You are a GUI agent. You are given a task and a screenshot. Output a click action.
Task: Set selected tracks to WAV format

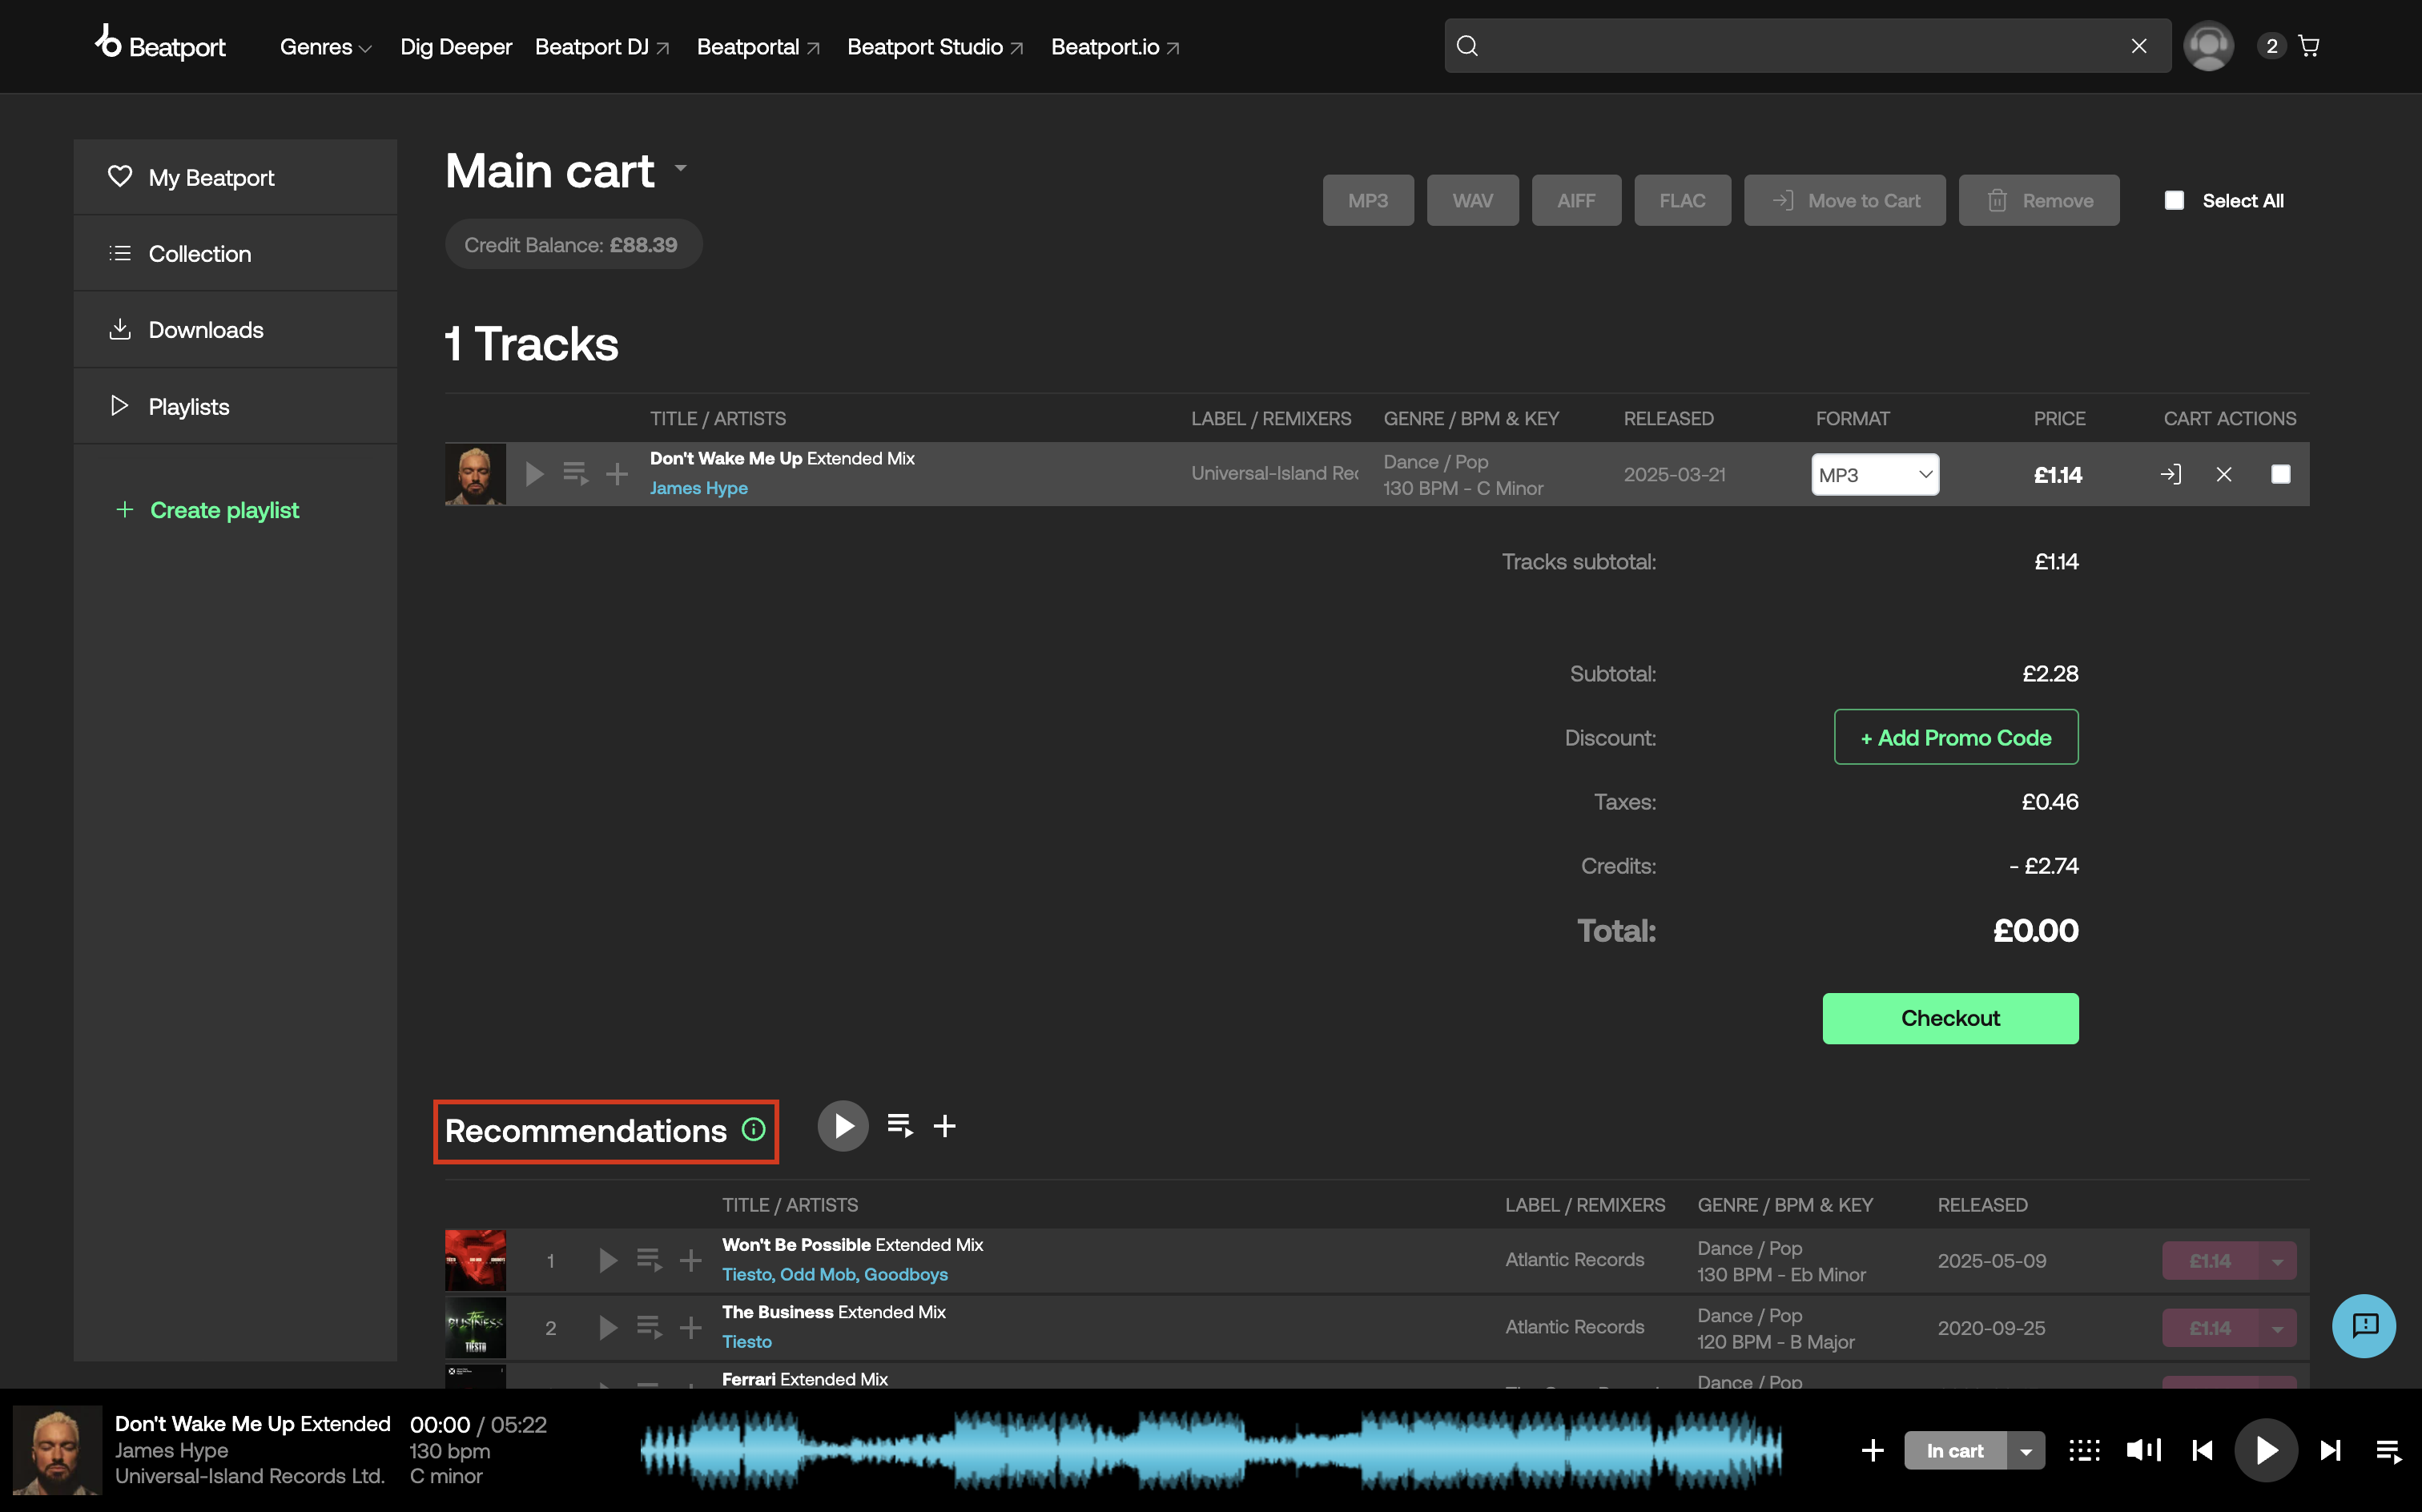coord(1472,200)
